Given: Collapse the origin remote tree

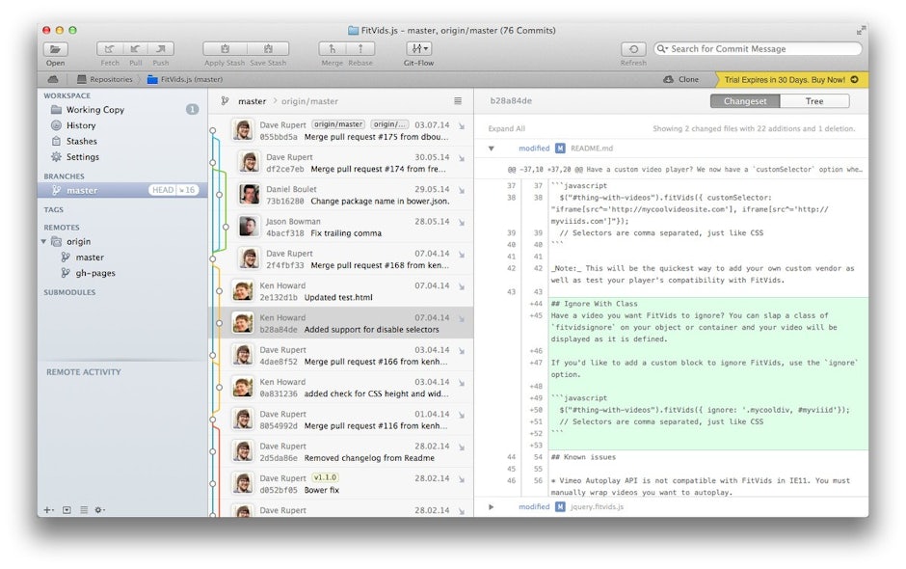Looking at the screenshot, I should (x=44, y=242).
